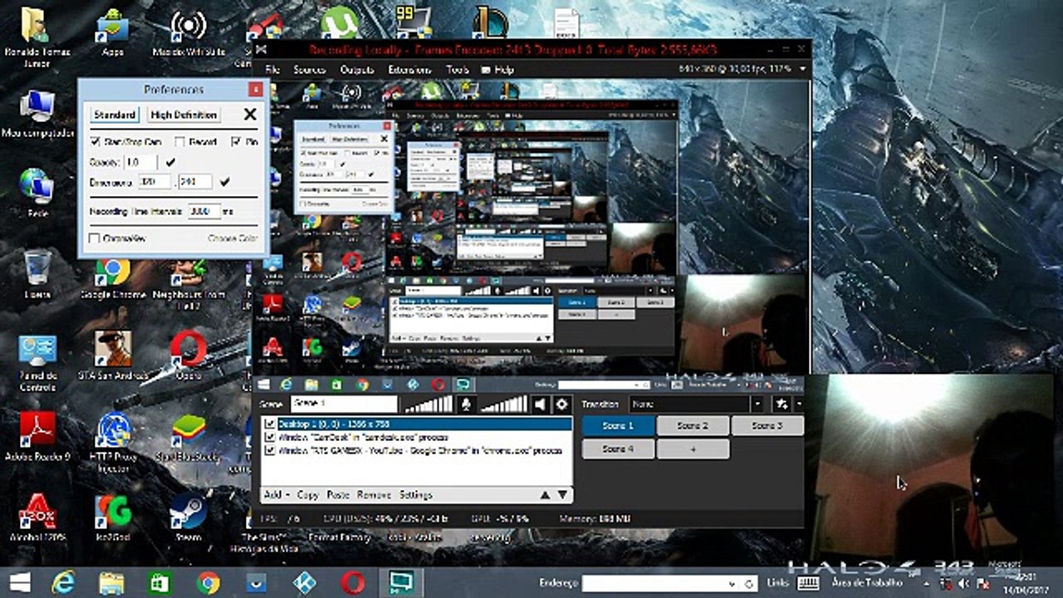Open Kodi from the bottom taskbar
The height and width of the screenshot is (598, 1063).
[x=305, y=581]
